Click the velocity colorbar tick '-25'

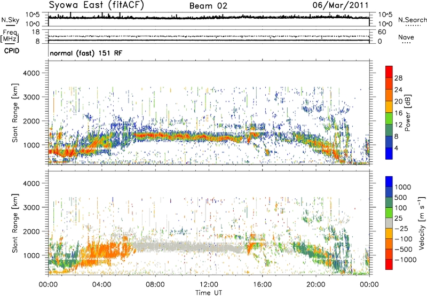click(401, 229)
